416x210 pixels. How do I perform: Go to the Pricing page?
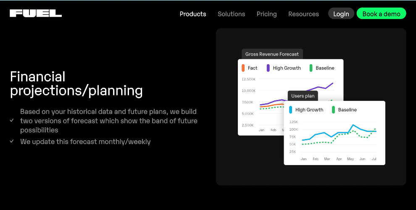(267, 14)
